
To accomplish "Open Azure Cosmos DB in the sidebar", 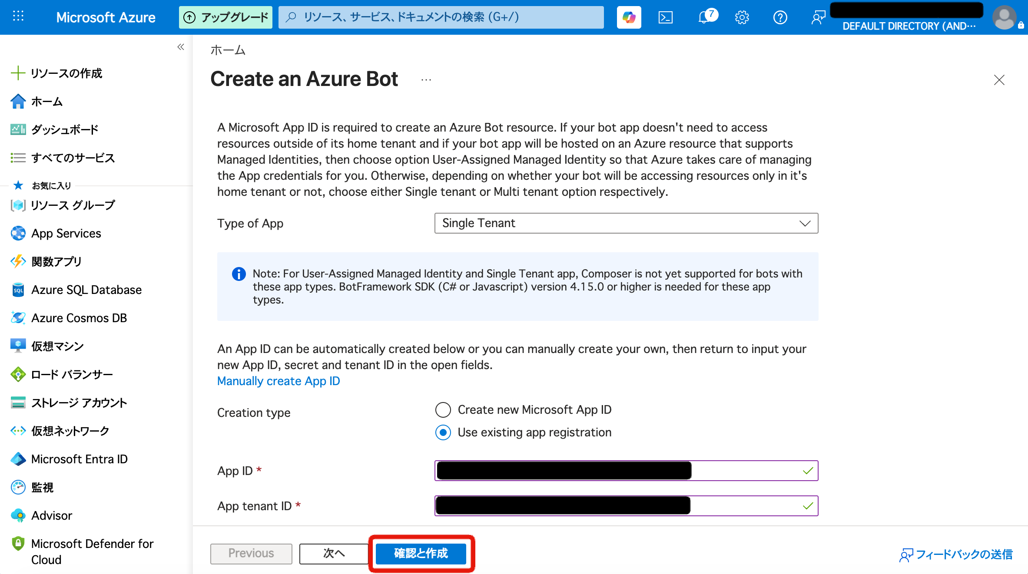I will tap(79, 318).
